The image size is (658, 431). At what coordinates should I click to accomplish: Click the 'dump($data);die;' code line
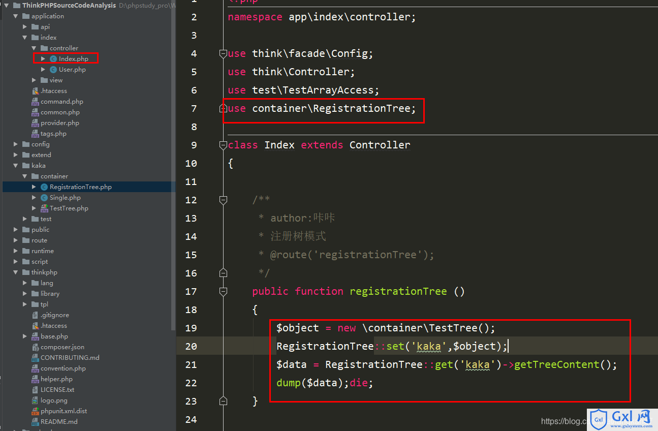325,383
